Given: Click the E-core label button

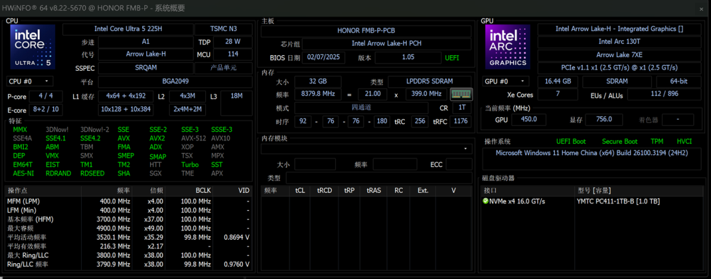Looking at the screenshot, I should [17, 110].
